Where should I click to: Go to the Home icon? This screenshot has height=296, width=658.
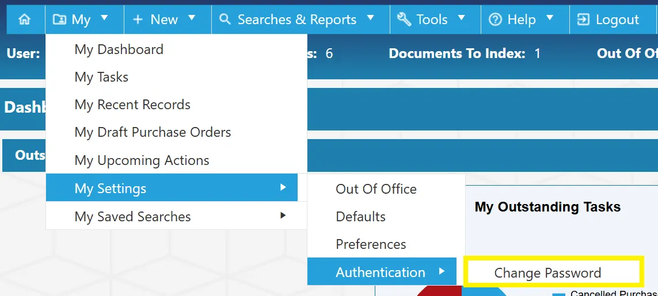coord(25,20)
